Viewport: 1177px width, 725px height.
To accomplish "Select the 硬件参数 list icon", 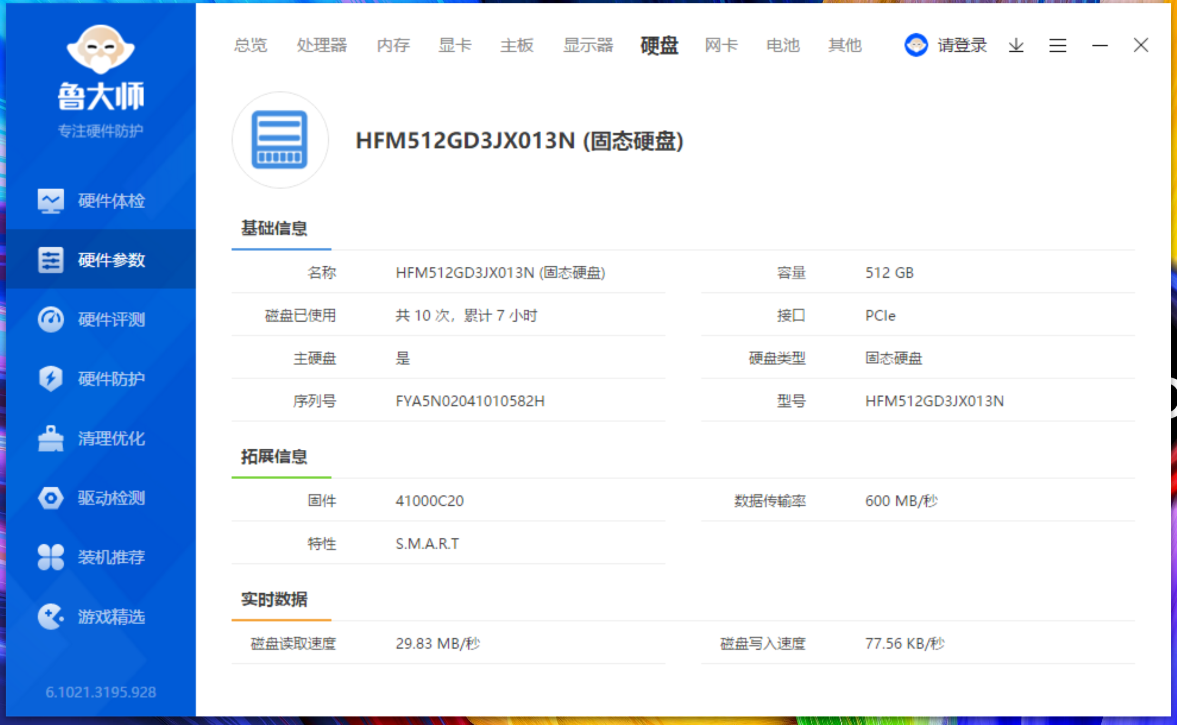I will pos(50,261).
